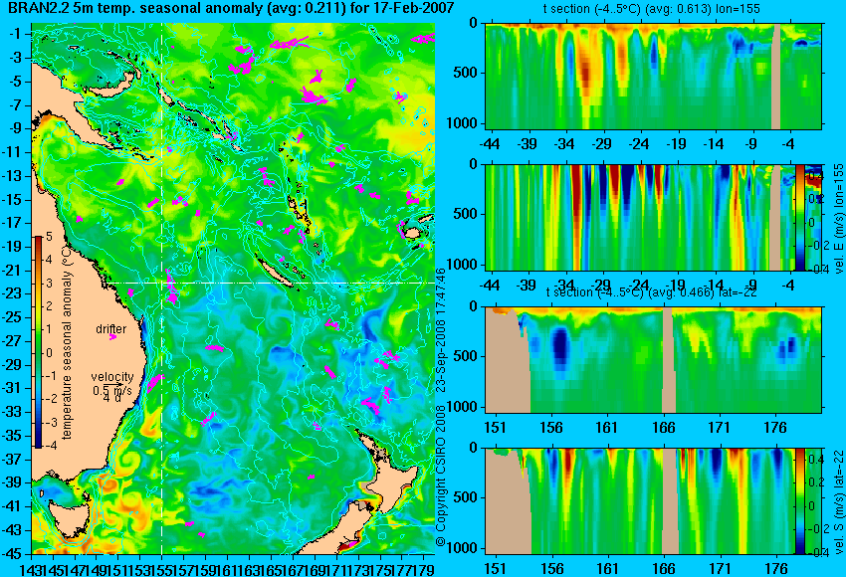Select the vel. S velocity colorbar
Viewport: 846px width, 577px height.
pyautogui.click(x=799, y=501)
